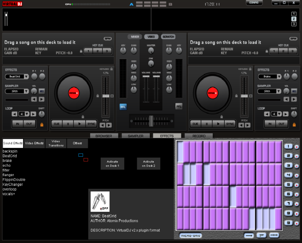
Task: Toggle the left deck PFL headphone cue
Action: pos(123,107)
